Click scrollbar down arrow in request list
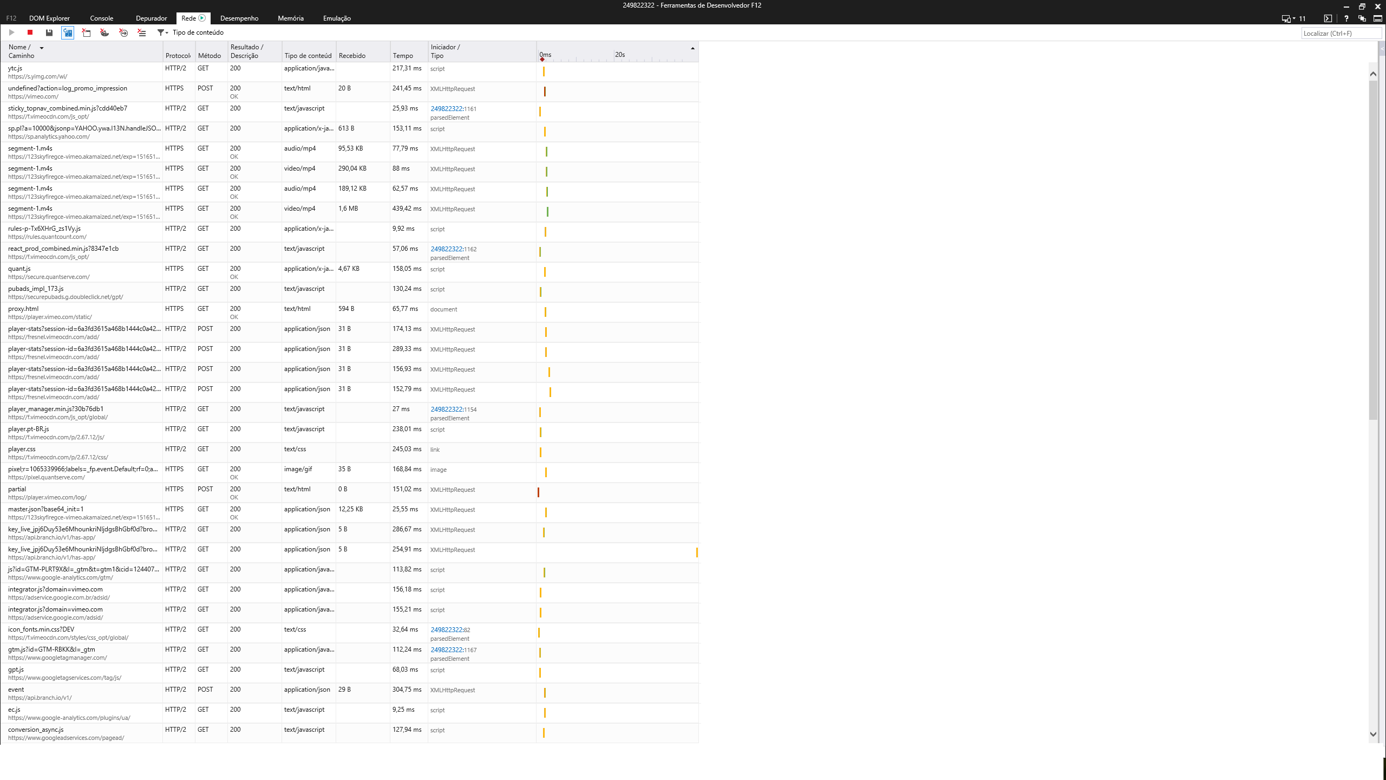This screenshot has height=780, width=1386. [1373, 734]
